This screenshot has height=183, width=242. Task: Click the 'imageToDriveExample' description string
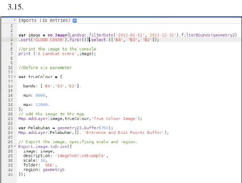point(80,156)
